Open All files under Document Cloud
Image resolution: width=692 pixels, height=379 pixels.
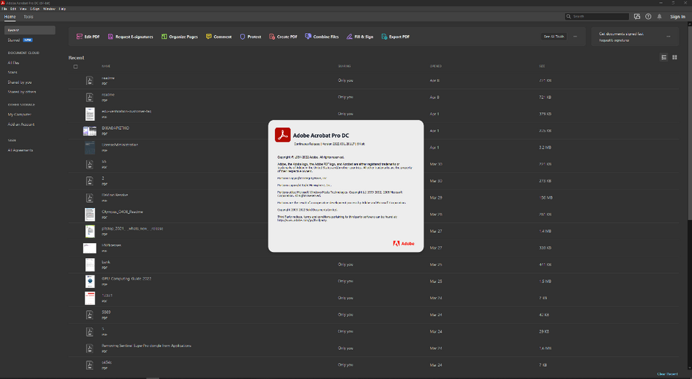[x=14, y=63]
